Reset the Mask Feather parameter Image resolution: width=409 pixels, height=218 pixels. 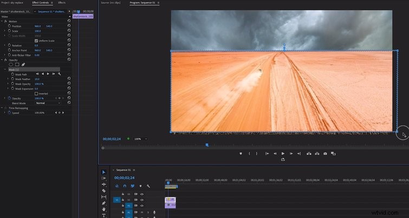pyautogui.click(x=69, y=78)
